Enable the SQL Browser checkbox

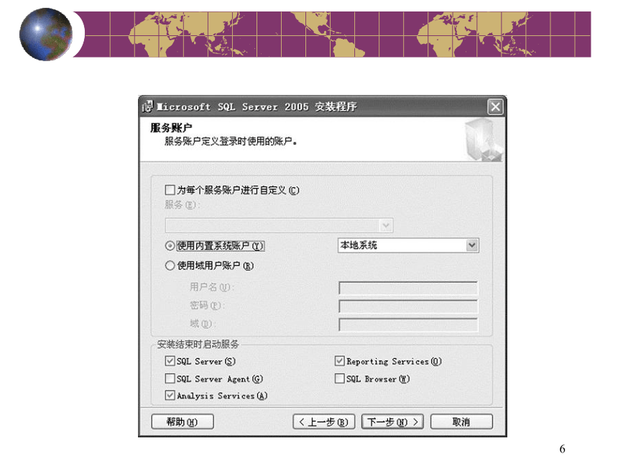(x=339, y=379)
